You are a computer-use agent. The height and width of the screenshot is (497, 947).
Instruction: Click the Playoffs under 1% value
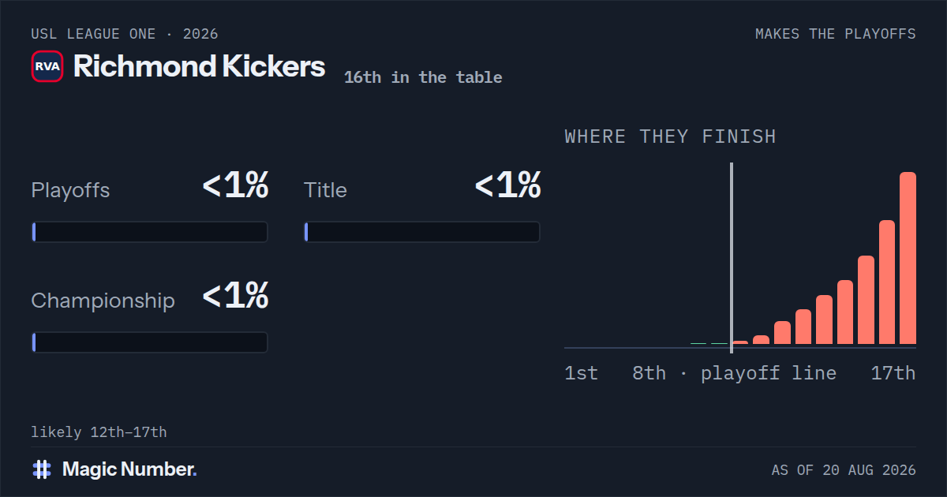coord(235,186)
